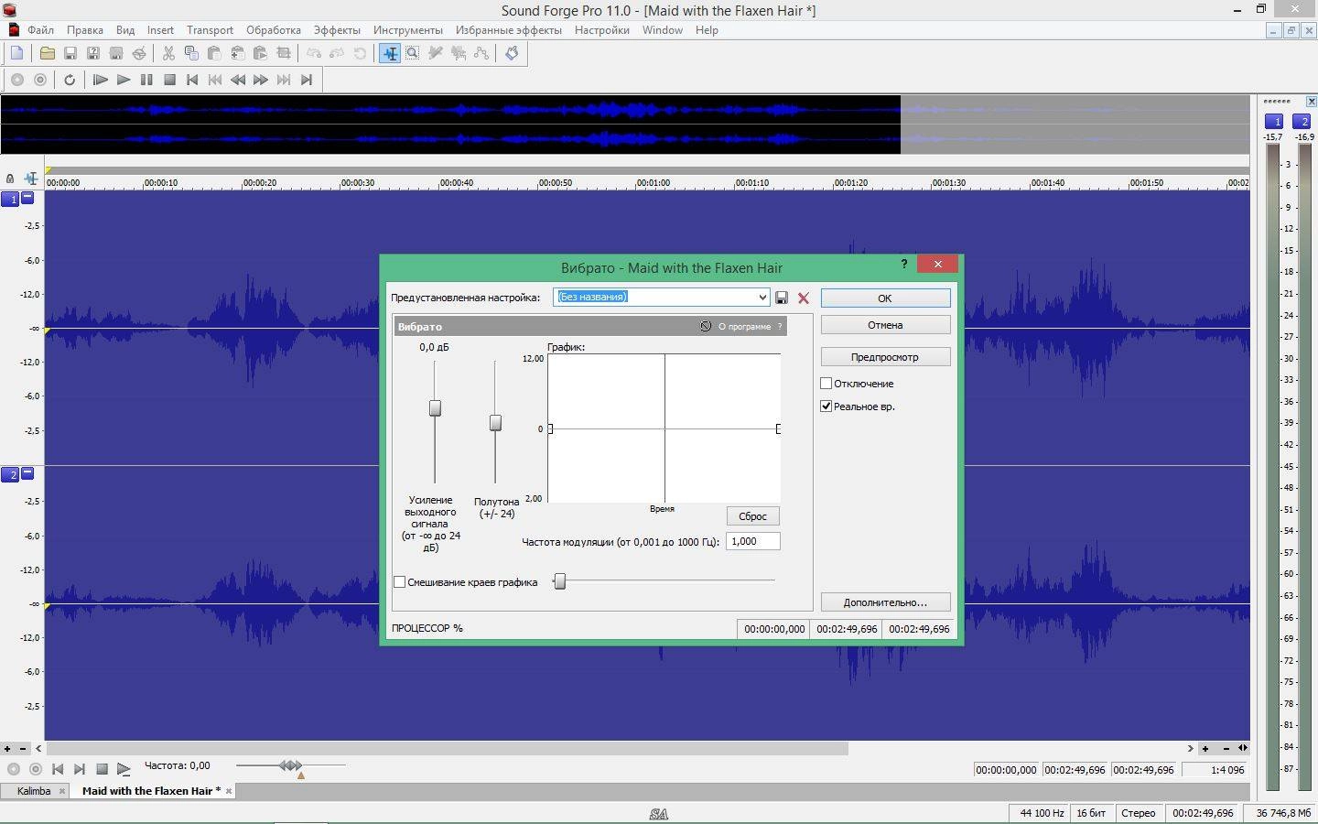Click the Дополнительно... button
Viewport: 1318px width, 824px height.
pos(885,602)
